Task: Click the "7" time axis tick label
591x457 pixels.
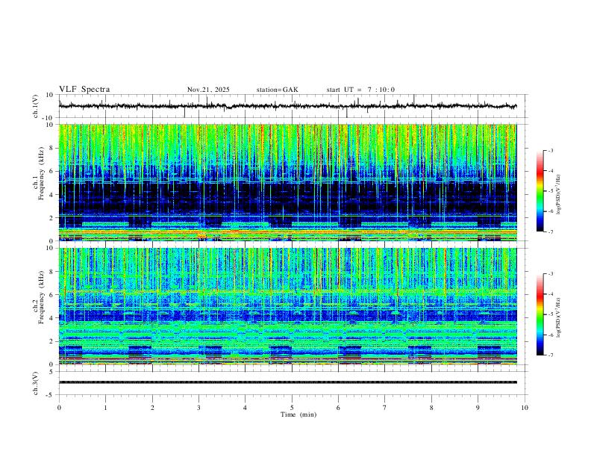Action: point(385,408)
